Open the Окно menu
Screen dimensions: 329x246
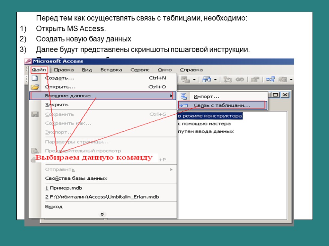[165, 70]
